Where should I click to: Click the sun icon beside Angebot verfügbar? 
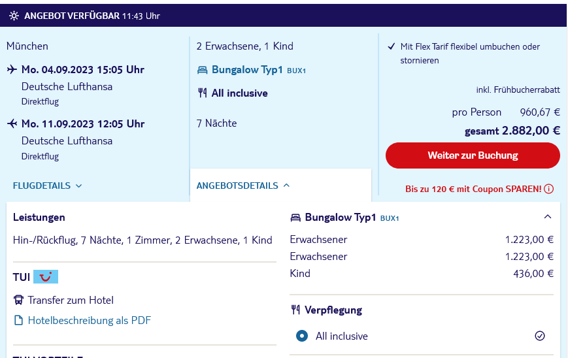point(14,16)
